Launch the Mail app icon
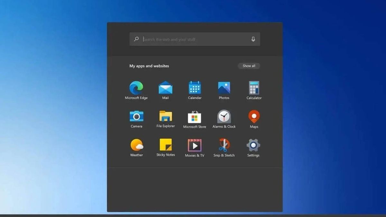The width and height of the screenshot is (386, 217). [x=165, y=88]
